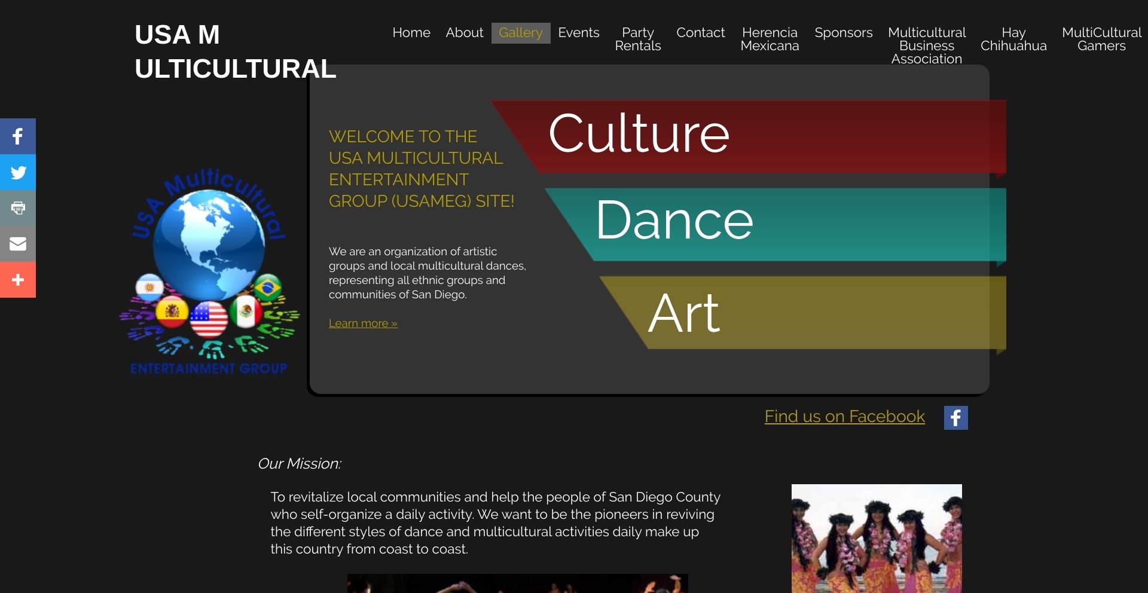Screen dimensions: 1148x593
Task: Click the USA Multicultural globe logo
Action: [x=209, y=272]
